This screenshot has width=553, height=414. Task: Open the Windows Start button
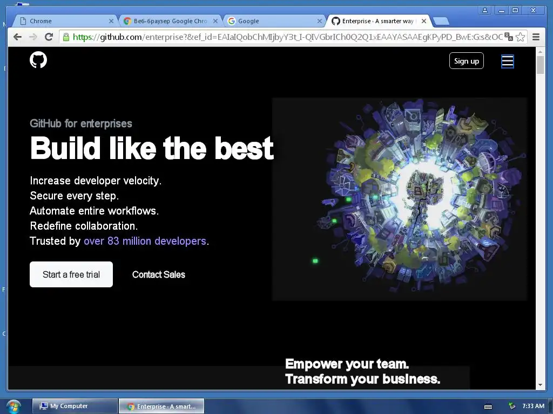point(14,406)
